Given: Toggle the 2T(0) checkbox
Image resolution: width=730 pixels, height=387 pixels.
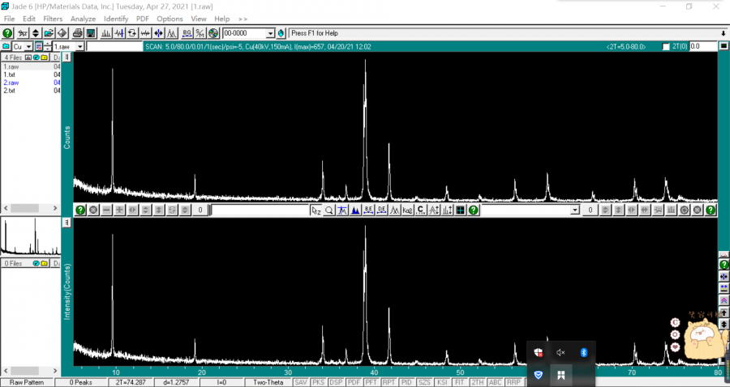Looking at the screenshot, I should coord(666,47).
